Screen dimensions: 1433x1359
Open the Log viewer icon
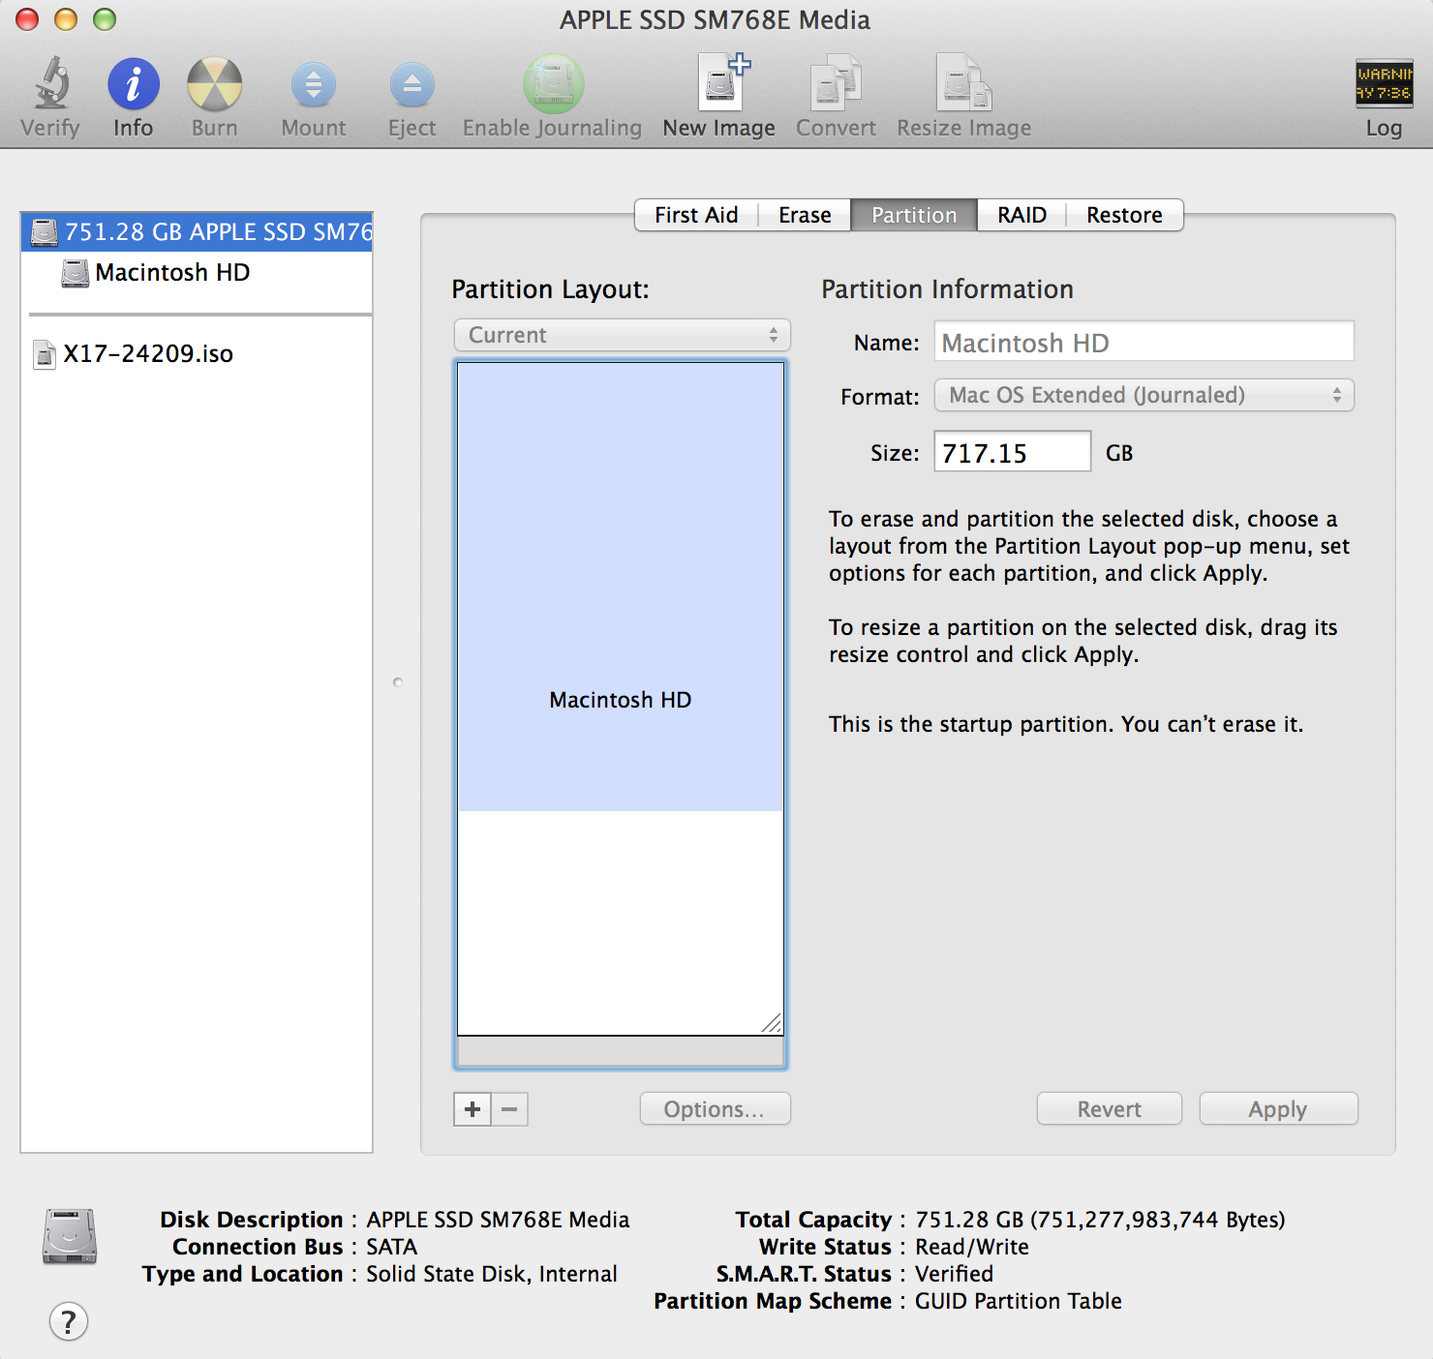[x=1384, y=83]
